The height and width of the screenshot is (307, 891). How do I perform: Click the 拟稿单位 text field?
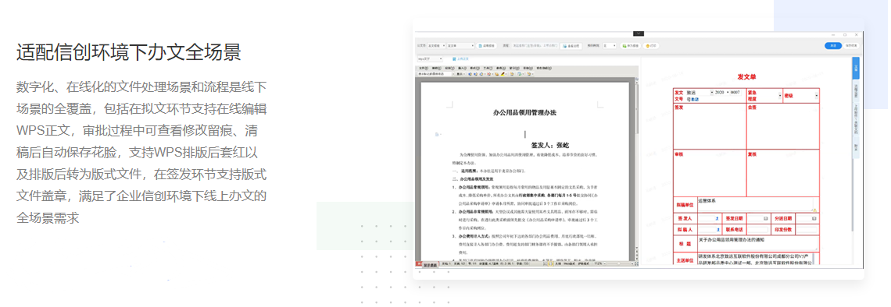coord(756,204)
